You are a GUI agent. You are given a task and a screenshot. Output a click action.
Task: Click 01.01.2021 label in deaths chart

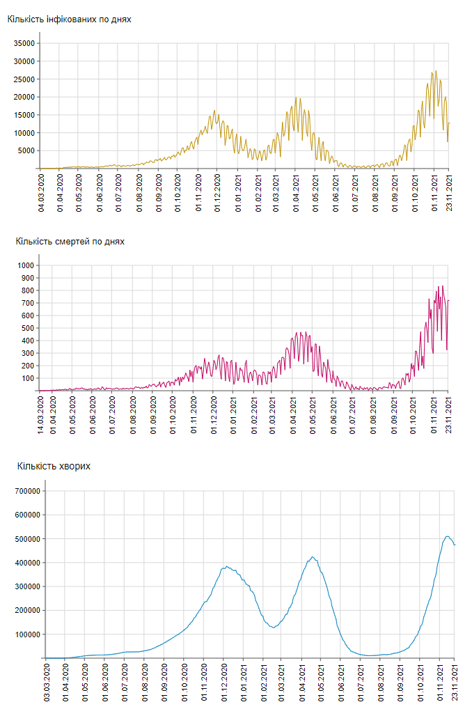[233, 415]
